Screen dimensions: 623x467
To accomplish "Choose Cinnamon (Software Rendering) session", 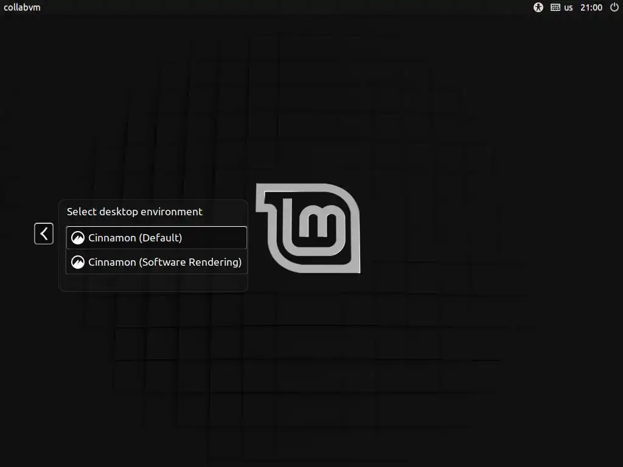I will click(x=156, y=262).
